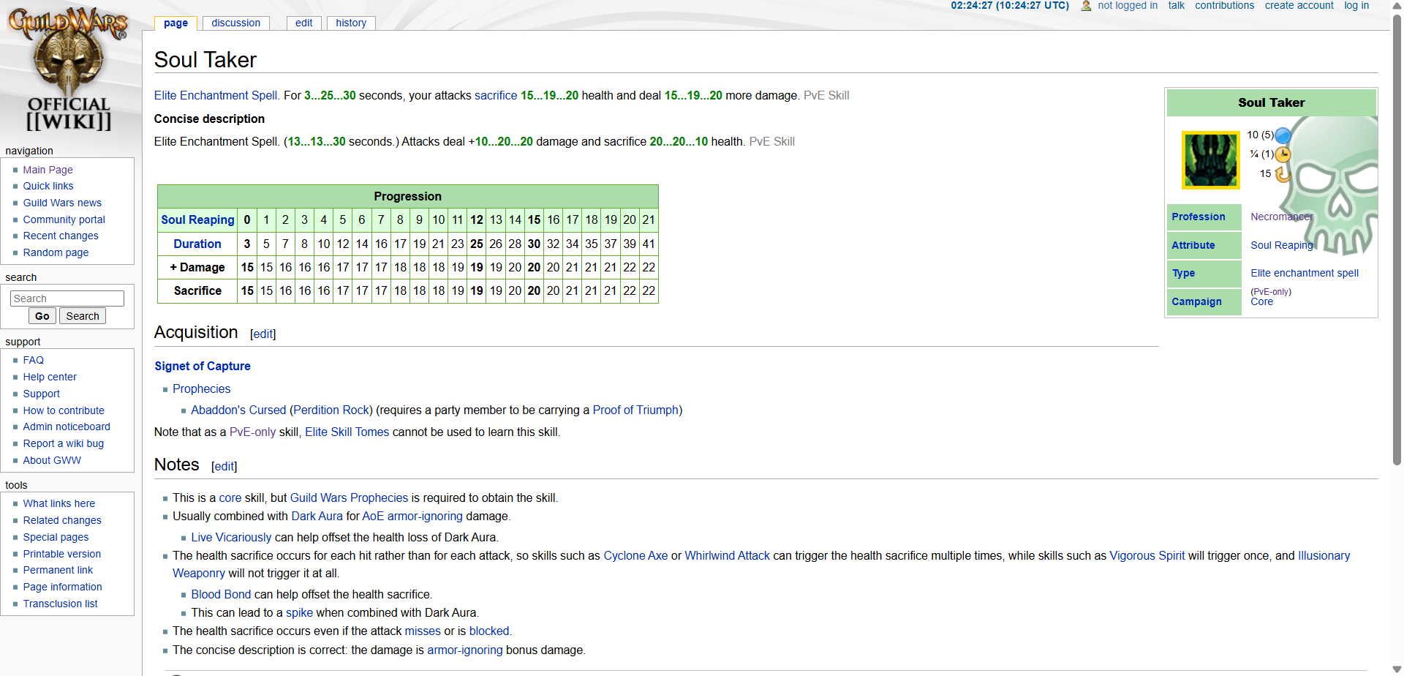Click Soul Reaping header in Progression table
Screen dimensions: 1404x676
pyautogui.click(x=197, y=219)
